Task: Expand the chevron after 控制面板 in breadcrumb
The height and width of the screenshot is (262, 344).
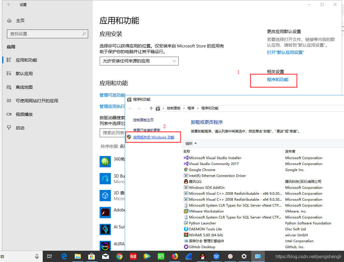Action: [x=184, y=108]
